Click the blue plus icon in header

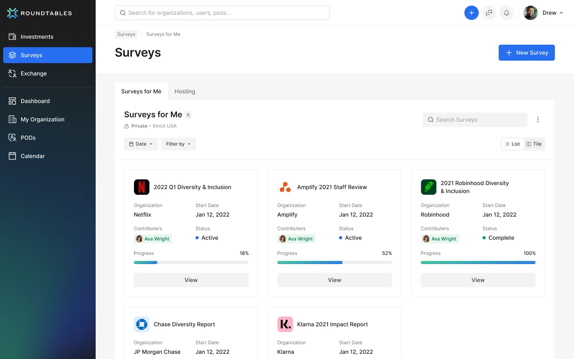[471, 13]
